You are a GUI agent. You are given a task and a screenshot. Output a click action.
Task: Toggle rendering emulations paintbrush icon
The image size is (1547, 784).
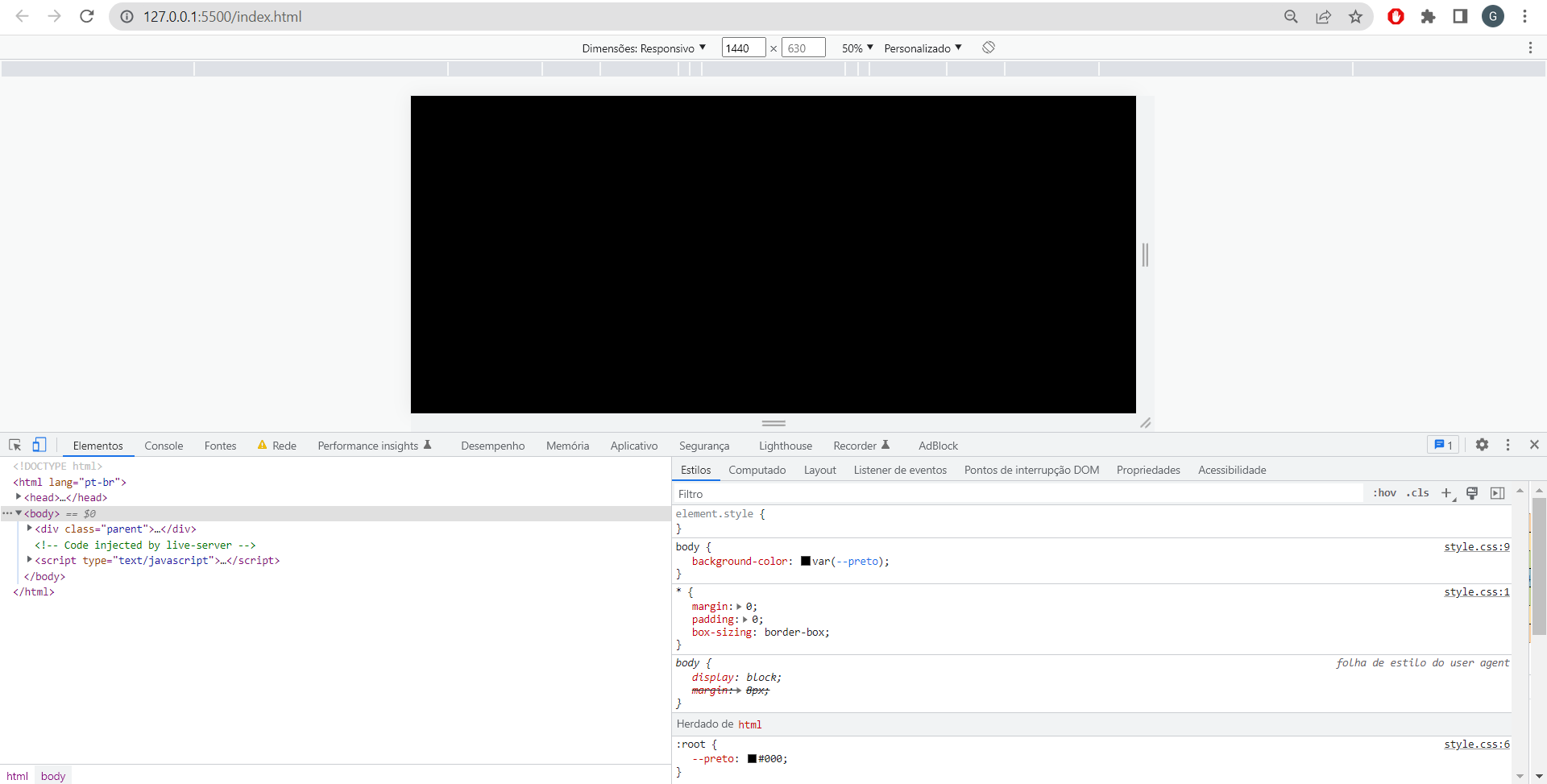click(1472, 493)
